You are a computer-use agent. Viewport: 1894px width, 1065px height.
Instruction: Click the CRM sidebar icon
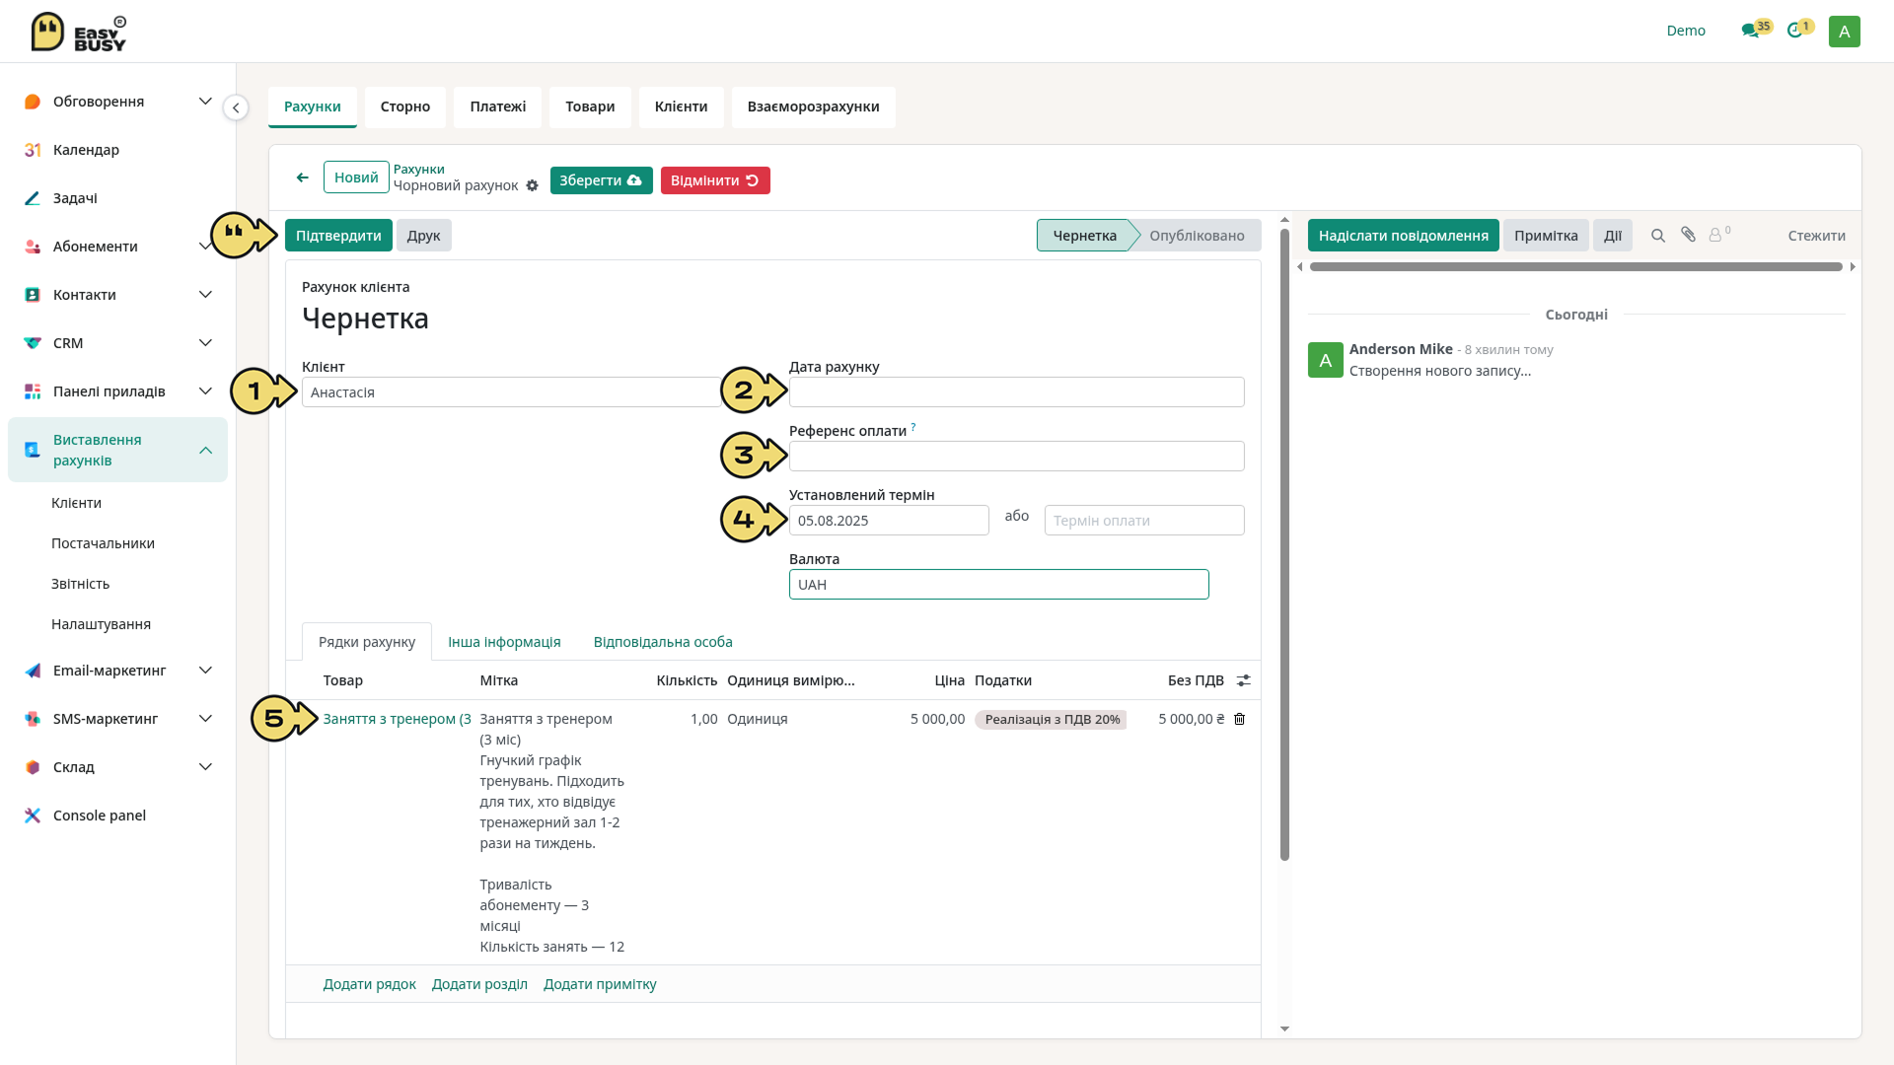click(33, 343)
